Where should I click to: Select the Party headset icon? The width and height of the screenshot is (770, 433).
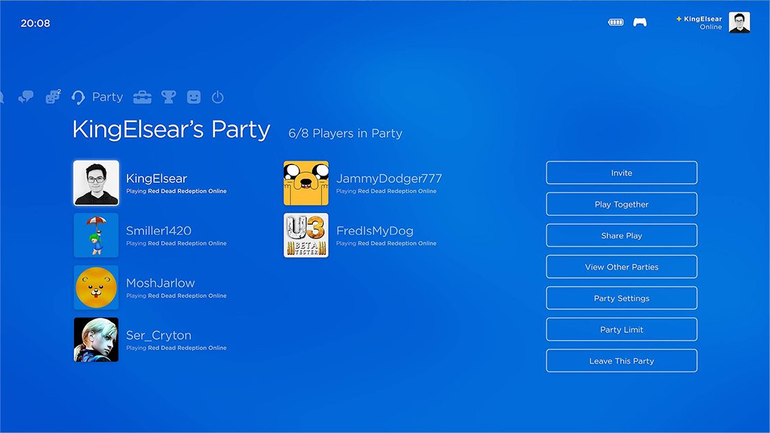[x=79, y=97]
